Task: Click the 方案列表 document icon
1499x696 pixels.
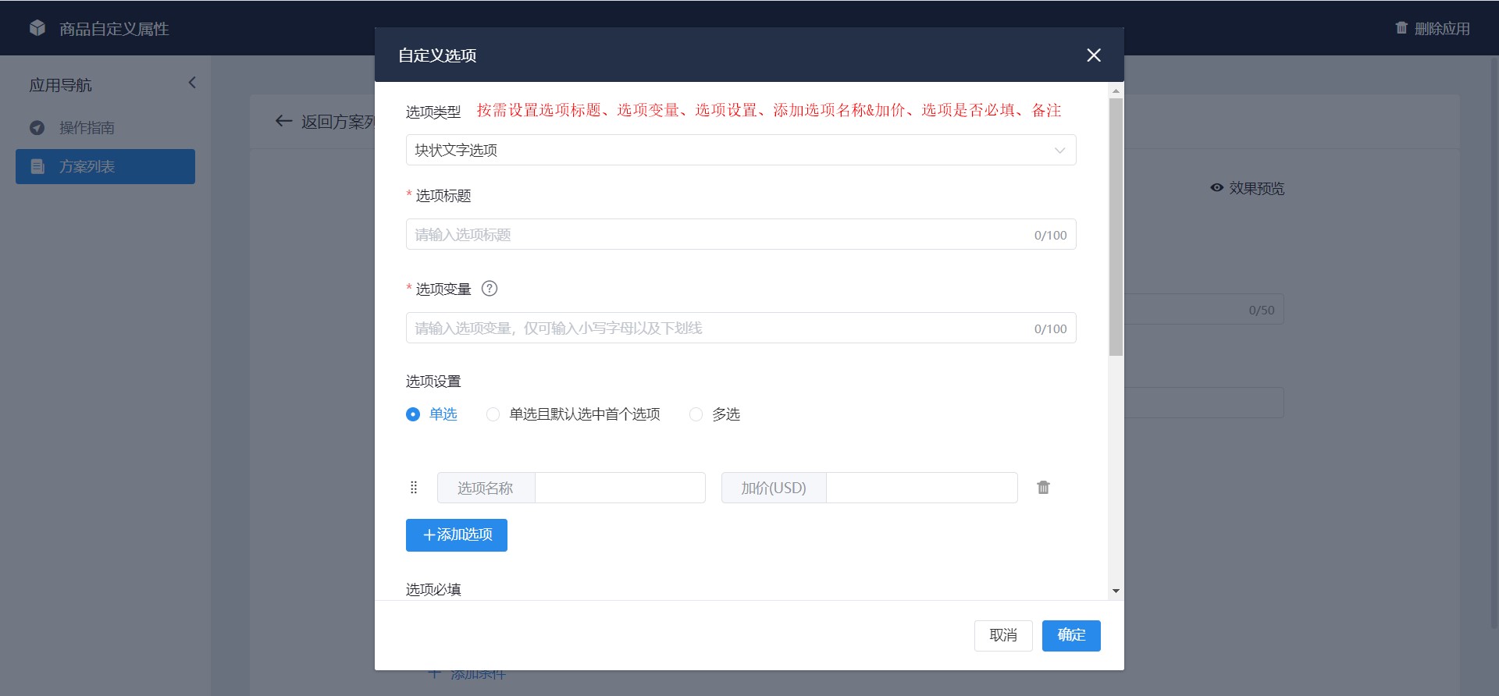Action: pos(37,166)
